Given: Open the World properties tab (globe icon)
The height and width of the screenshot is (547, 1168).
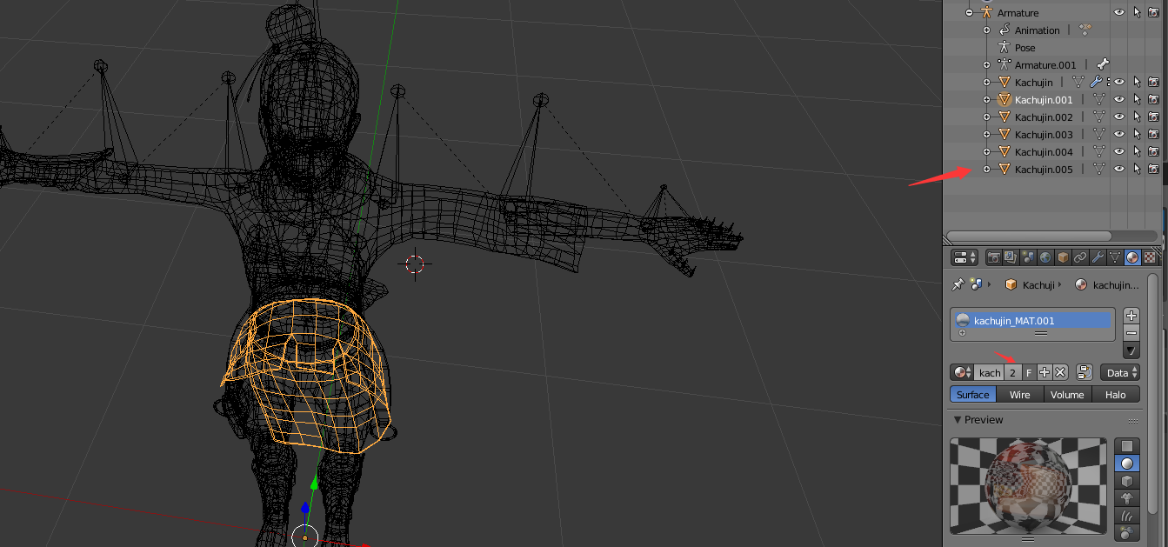Looking at the screenshot, I should pos(1045,257).
